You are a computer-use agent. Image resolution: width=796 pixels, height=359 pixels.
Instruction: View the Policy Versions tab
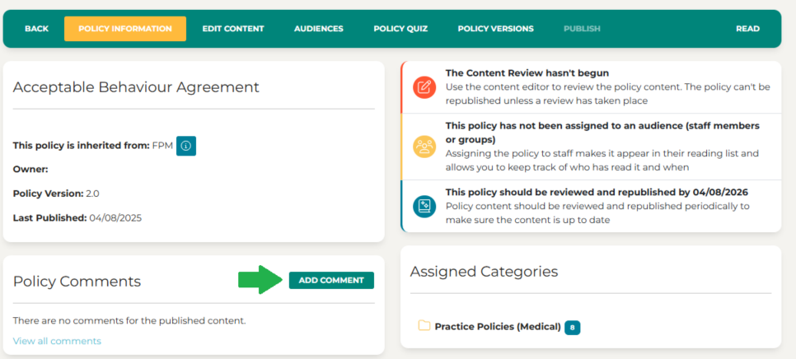click(495, 29)
